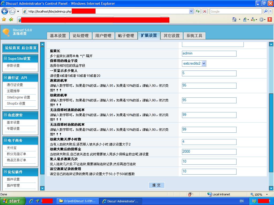Viewport: 274px width, 205px height.
Task: Stop loading with the red X icon
Action: (205, 11)
